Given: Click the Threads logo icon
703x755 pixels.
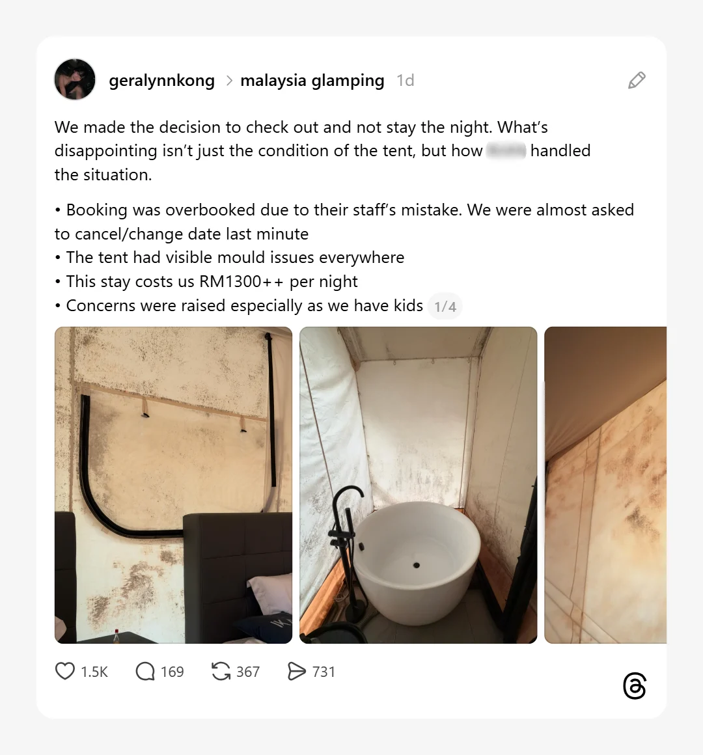Looking at the screenshot, I should coord(634,685).
